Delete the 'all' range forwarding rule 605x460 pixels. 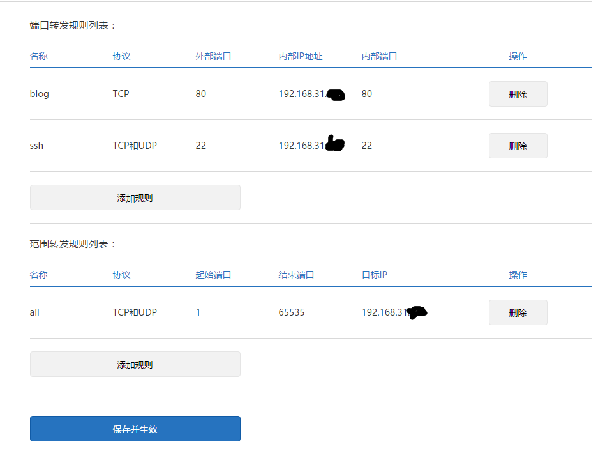518,313
